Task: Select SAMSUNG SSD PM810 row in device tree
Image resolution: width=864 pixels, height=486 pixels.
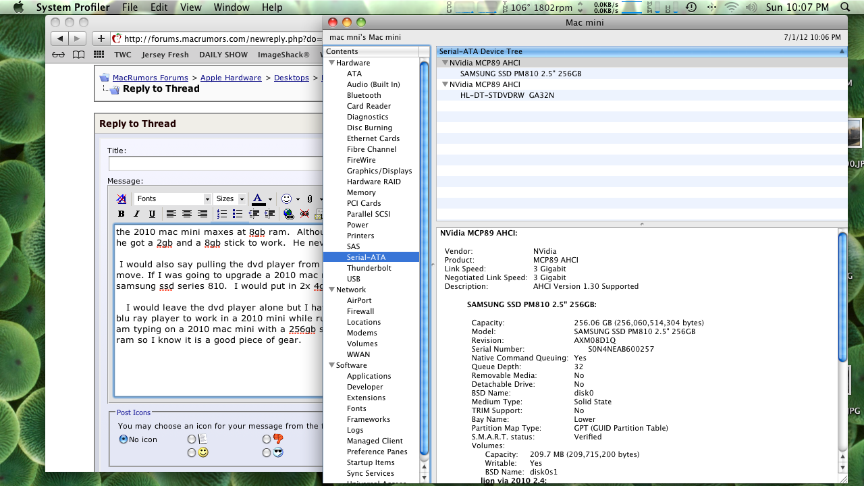Action: pyautogui.click(x=641, y=74)
